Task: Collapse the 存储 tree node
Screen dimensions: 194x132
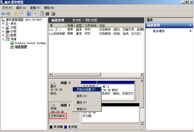Action: pyautogui.click(x=3, y=39)
